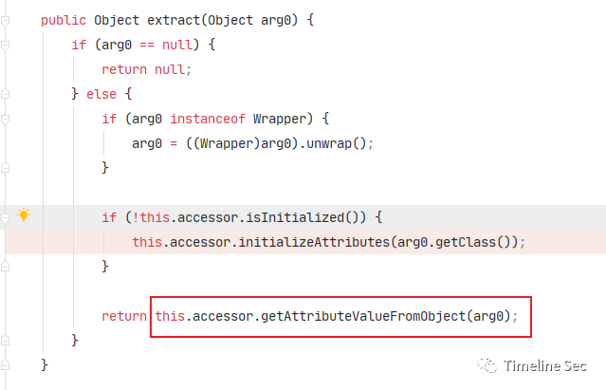606x390 pixels.
Task: Click fold end marker after unwrap block
Action: pos(5,167)
